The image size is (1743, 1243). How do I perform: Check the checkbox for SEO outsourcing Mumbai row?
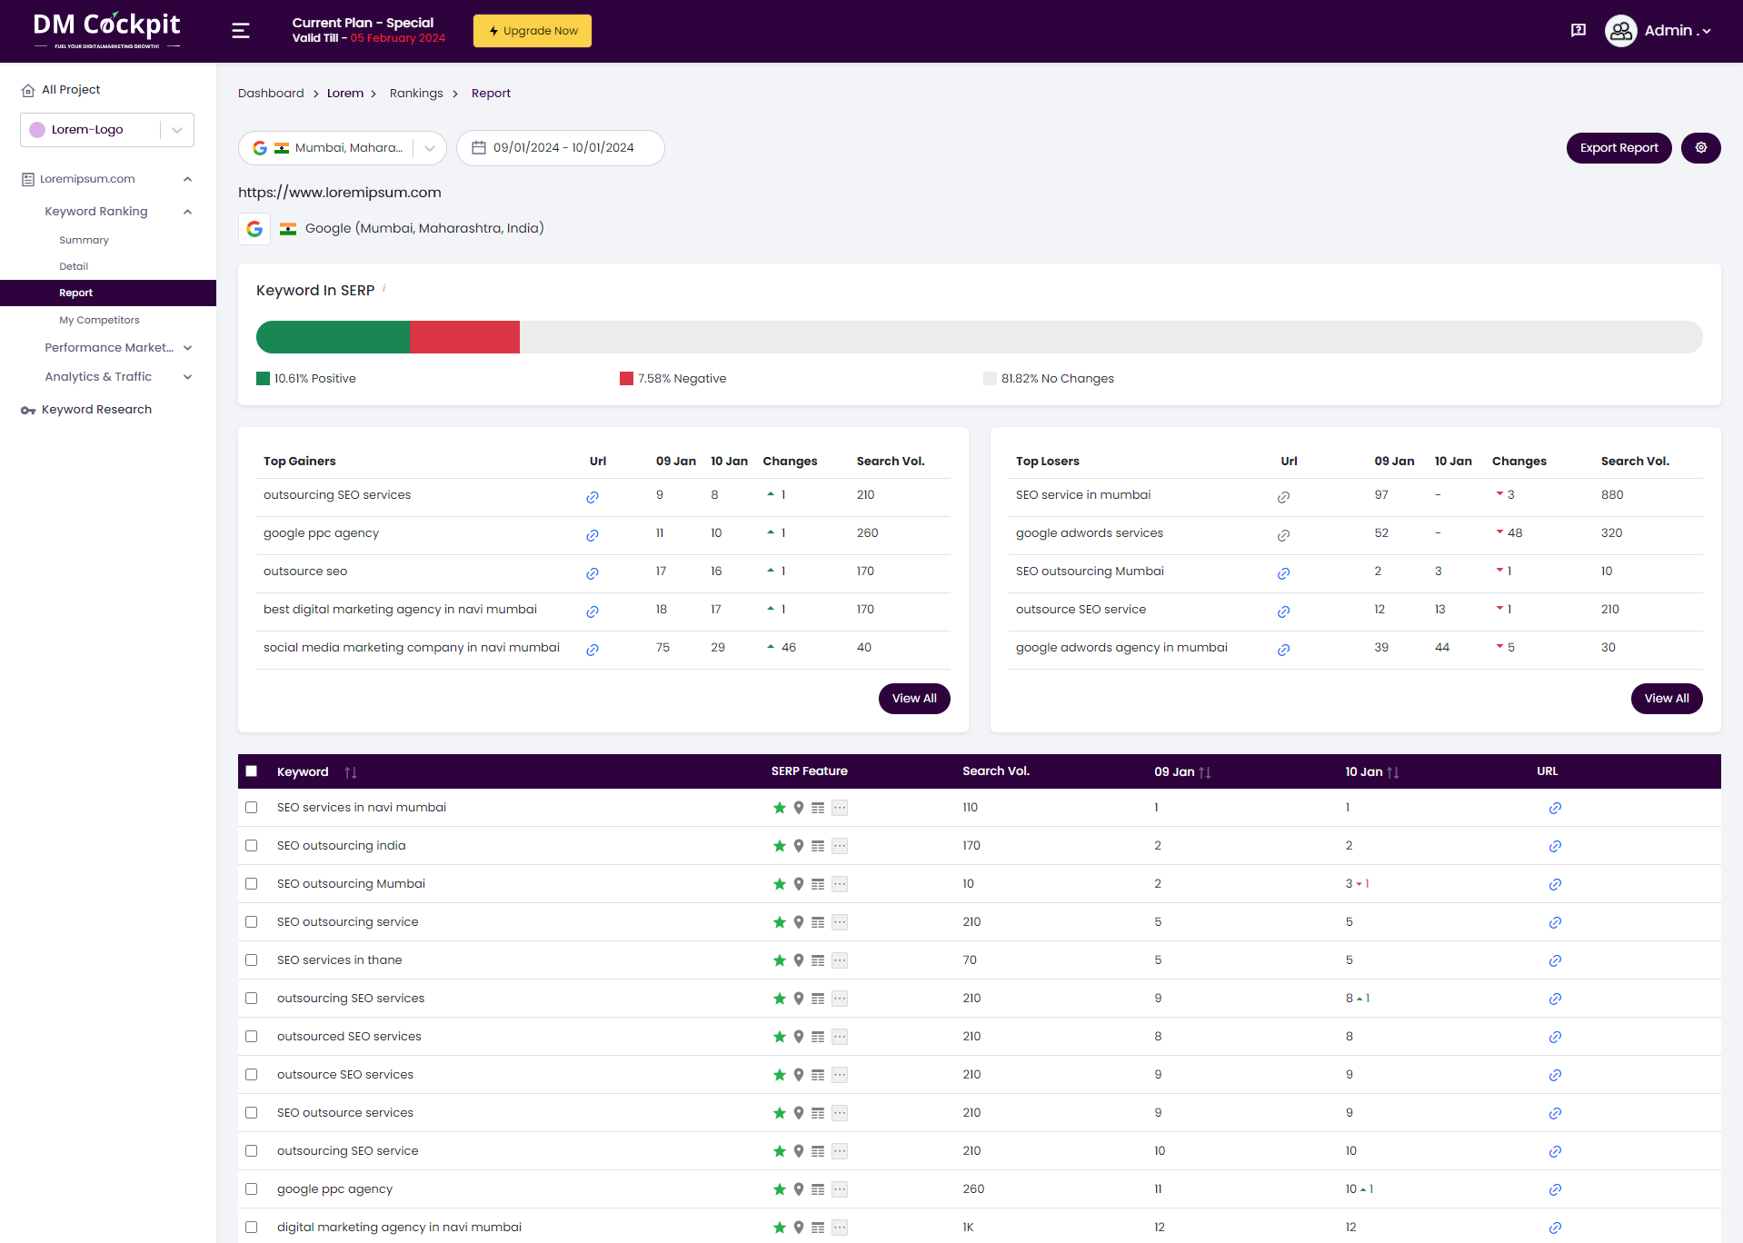click(x=252, y=883)
